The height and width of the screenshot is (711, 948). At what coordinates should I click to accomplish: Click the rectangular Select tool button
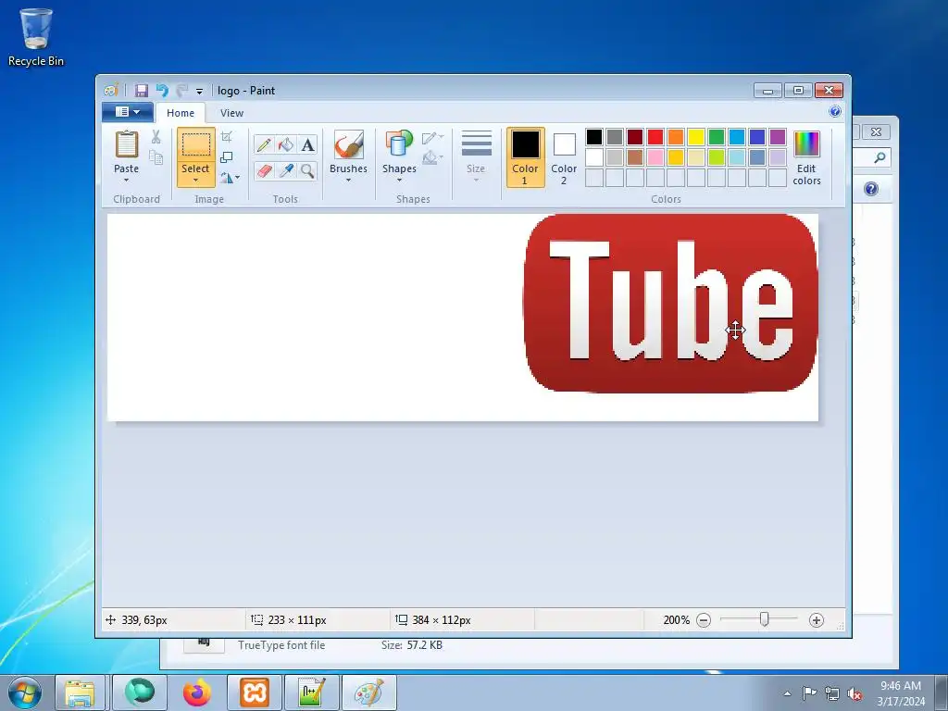click(196, 144)
